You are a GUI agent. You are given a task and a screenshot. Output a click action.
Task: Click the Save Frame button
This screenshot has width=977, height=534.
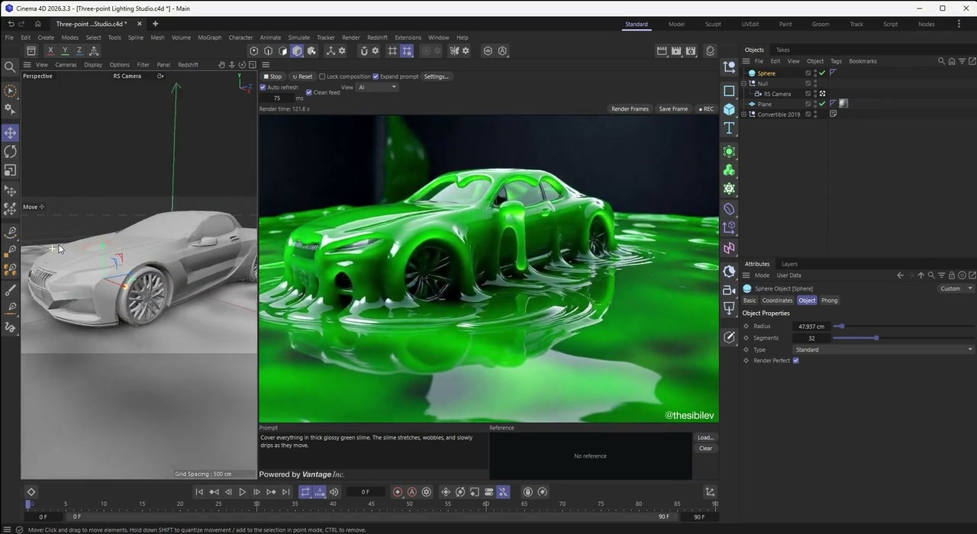pos(673,109)
